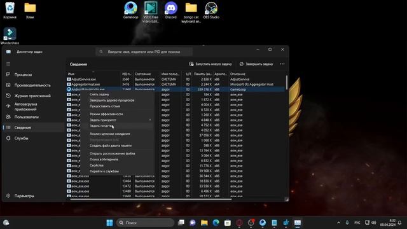Select the AdjustService.exe process row

[x=176, y=79]
